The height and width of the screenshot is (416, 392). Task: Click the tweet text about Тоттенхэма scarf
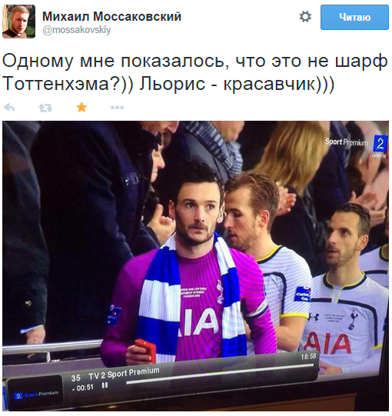pyautogui.click(x=195, y=72)
